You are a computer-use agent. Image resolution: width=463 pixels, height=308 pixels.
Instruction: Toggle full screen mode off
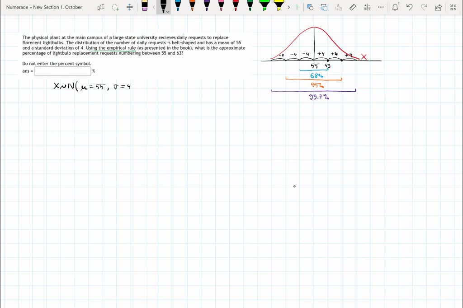[x=453, y=7]
